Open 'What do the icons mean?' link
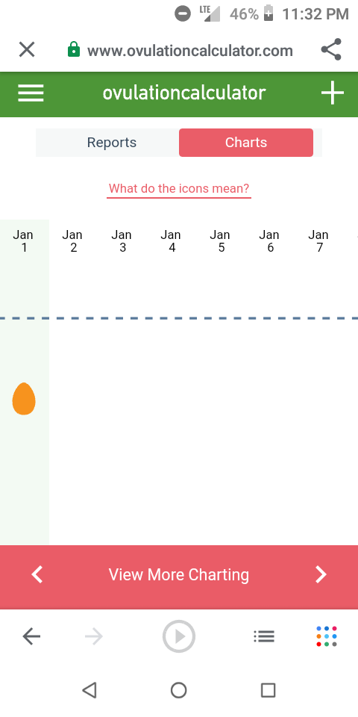This screenshot has height=717, width=358. pos(179,188)
